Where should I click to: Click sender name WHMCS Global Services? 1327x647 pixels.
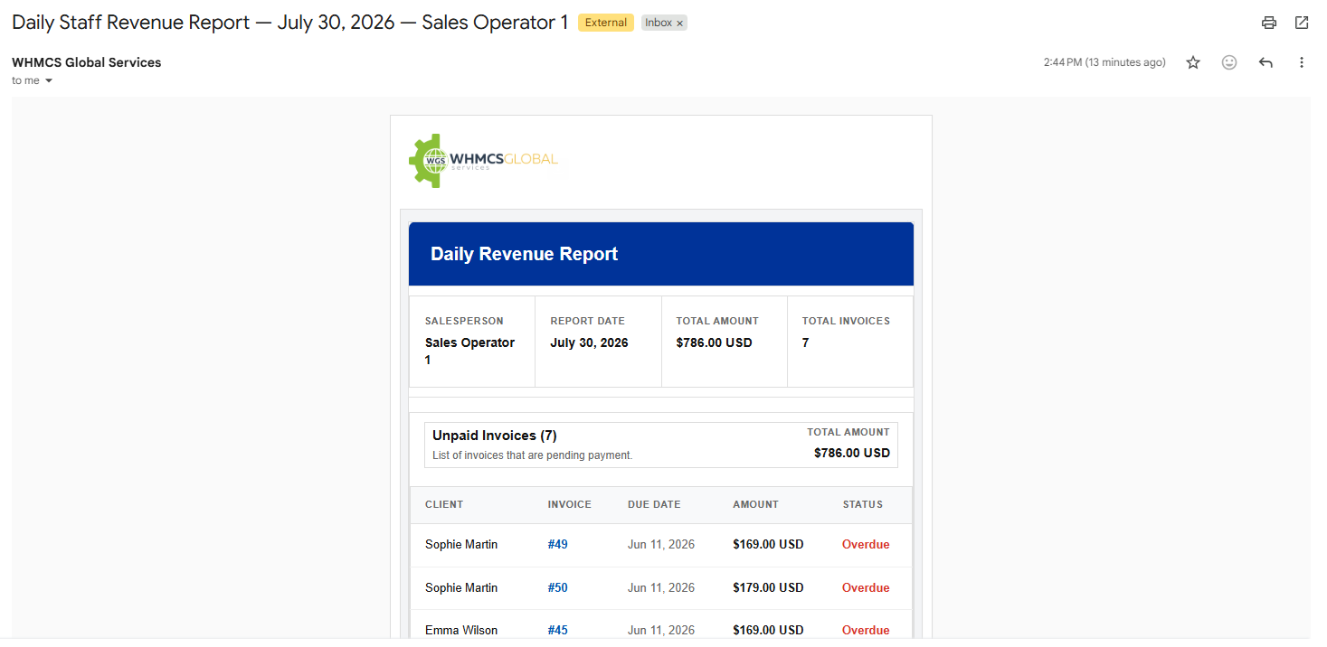pos(87,62)
